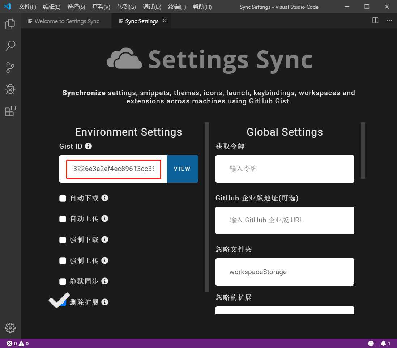Click the 忽略的扩展 input field
397x348 pixels.
click(285, 310)
